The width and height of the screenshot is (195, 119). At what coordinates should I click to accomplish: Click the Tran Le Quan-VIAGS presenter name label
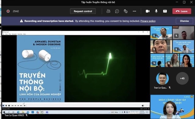[14, 115]
